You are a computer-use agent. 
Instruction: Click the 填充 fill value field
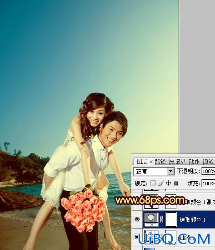pyautogui.click(x=208, y=184)
